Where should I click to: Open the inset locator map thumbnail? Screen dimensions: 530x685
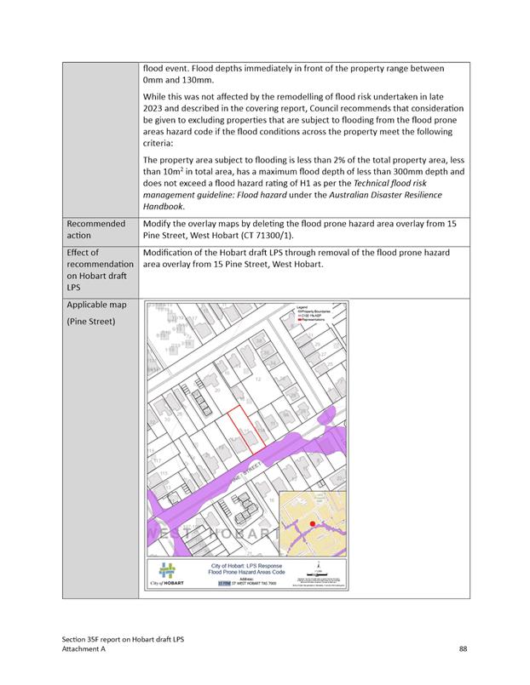[312, 523]
